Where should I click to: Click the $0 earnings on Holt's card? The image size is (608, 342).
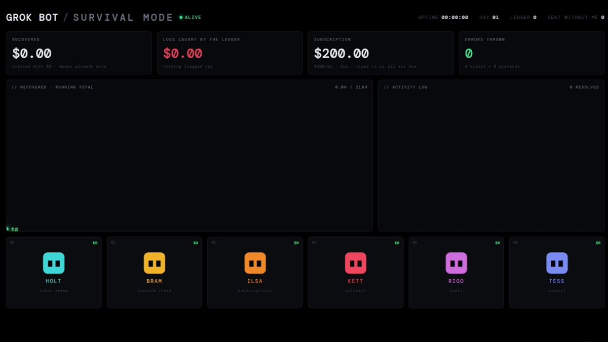click(x=95, y=243)
